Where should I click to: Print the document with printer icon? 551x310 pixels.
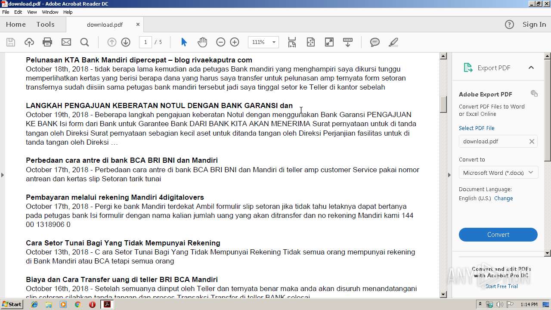(47, 42)
